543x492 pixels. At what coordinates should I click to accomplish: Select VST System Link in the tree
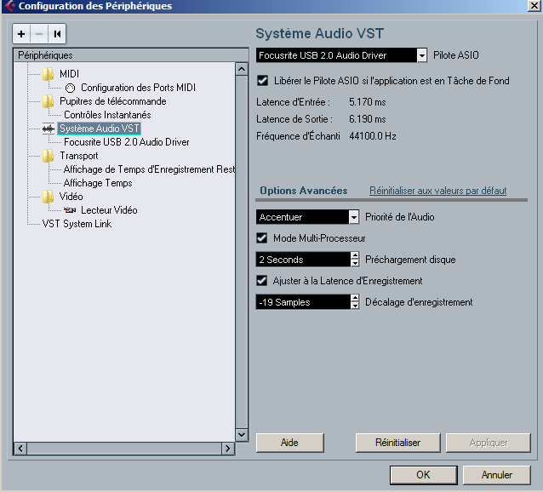pyautogui.click(x=77, y=224)
